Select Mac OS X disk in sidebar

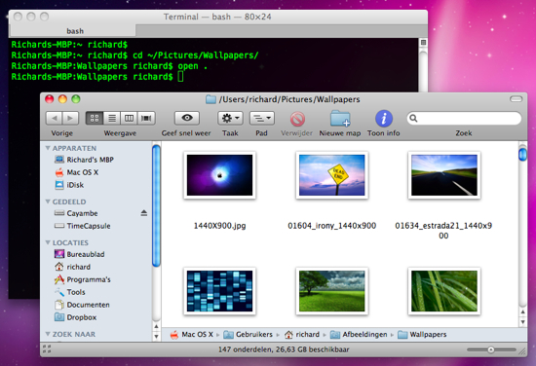click(77, 172)
